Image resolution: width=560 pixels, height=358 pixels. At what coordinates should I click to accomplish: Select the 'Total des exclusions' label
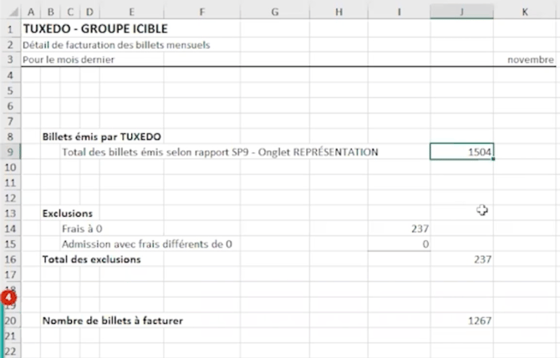click(x=91, y=259)
